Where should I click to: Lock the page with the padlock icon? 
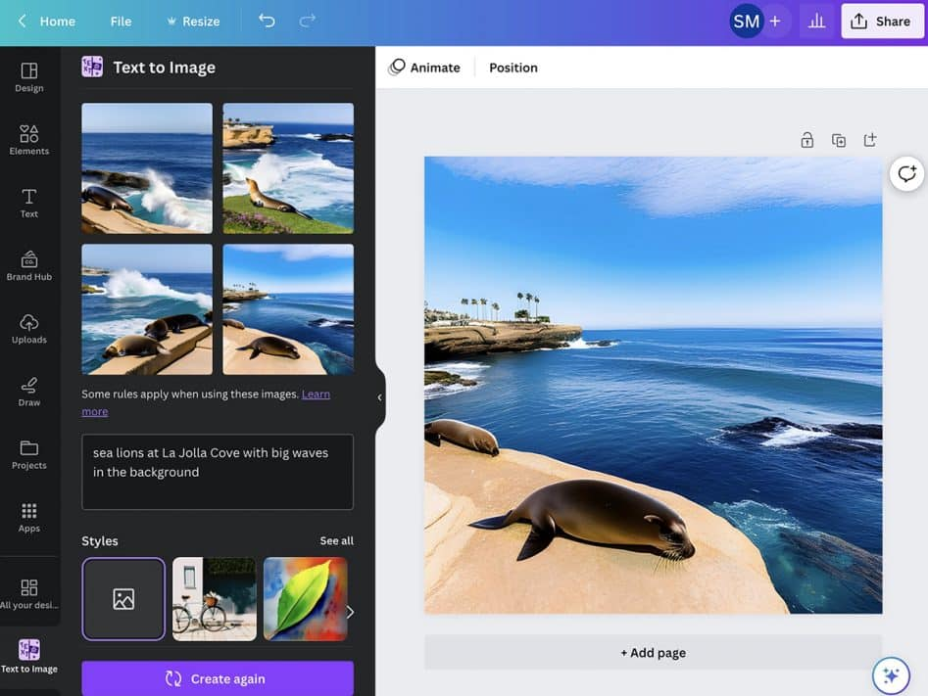(x=806, y=140)
